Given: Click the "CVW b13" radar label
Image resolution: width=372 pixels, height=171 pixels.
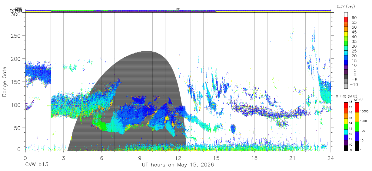Looking at the screenshot, I should [37, 165].
